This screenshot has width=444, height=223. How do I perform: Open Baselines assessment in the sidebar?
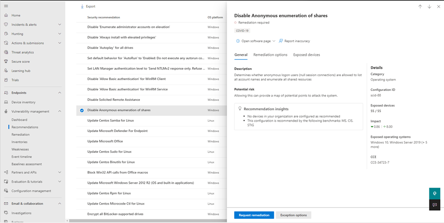click(27, 164)
